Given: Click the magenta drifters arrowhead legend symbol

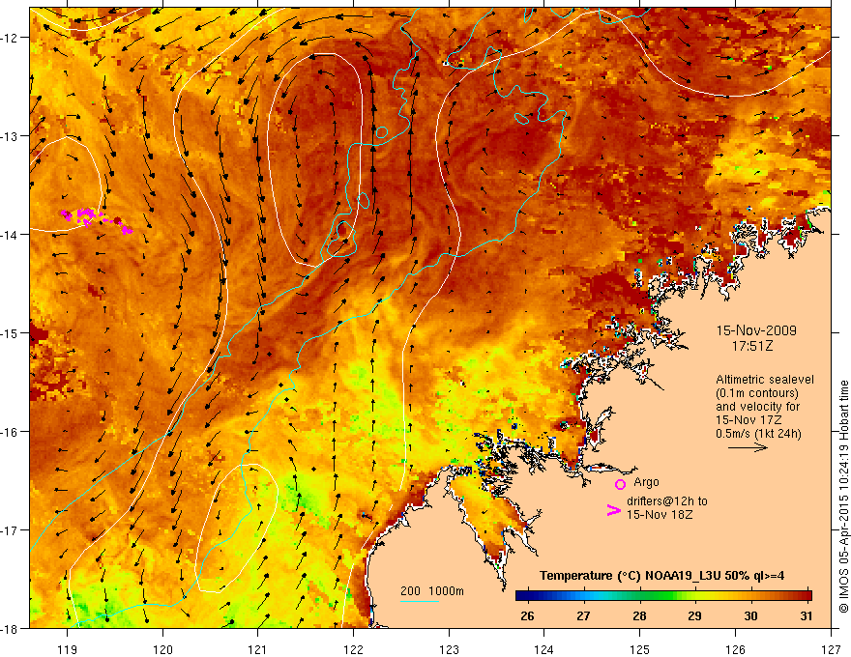Looking at the screenshot, I should [x=614, y=510].
